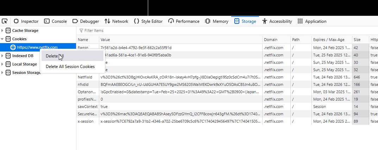Viewport: 378px width, 150px height.
Task: Select the Optanon cookie name cell
Action: pos(88,92)
